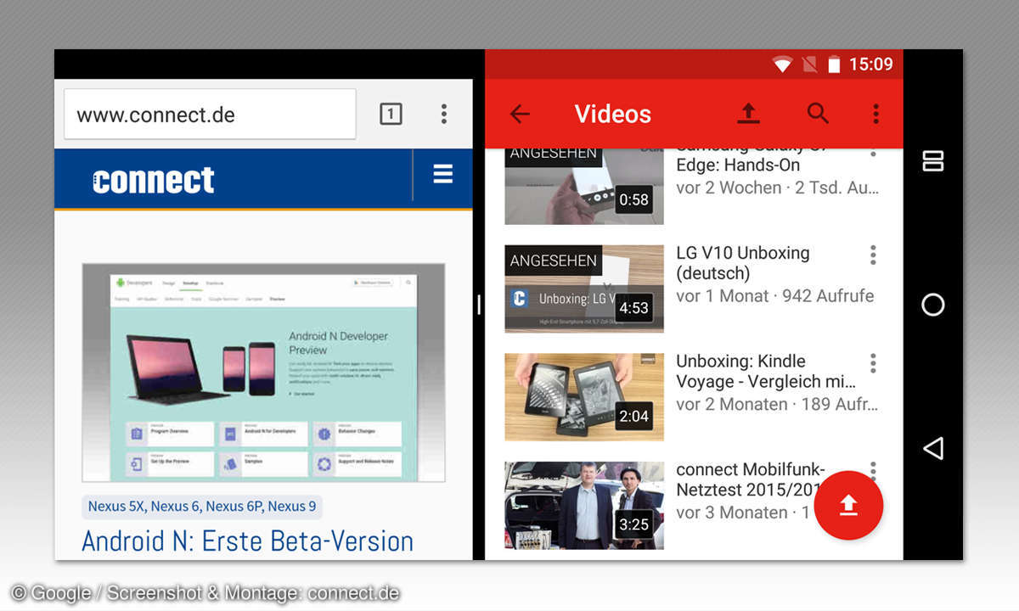
Task: Tap the Android back triangle button
Action: (933, 448)
